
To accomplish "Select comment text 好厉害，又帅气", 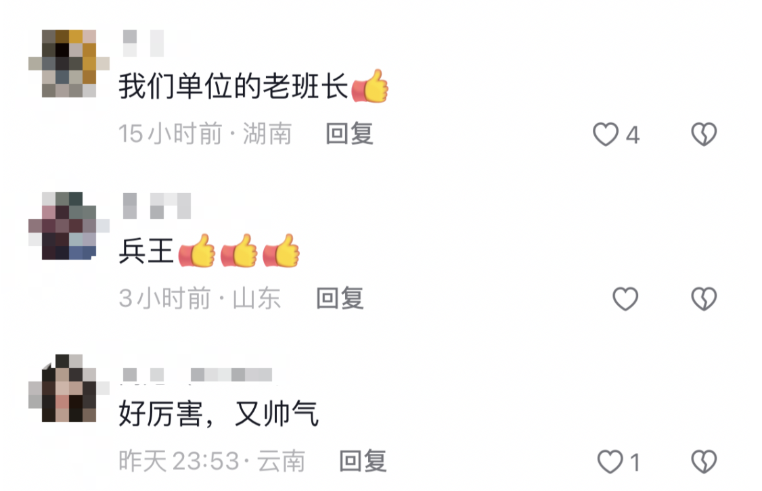I will [218, 414].
